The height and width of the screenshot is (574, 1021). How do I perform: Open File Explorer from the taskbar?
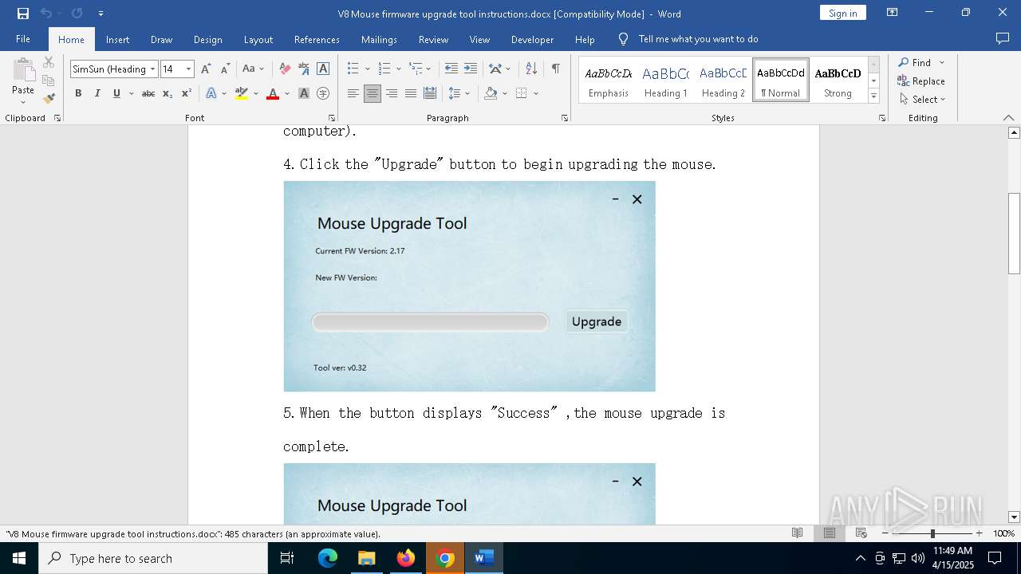367,558
